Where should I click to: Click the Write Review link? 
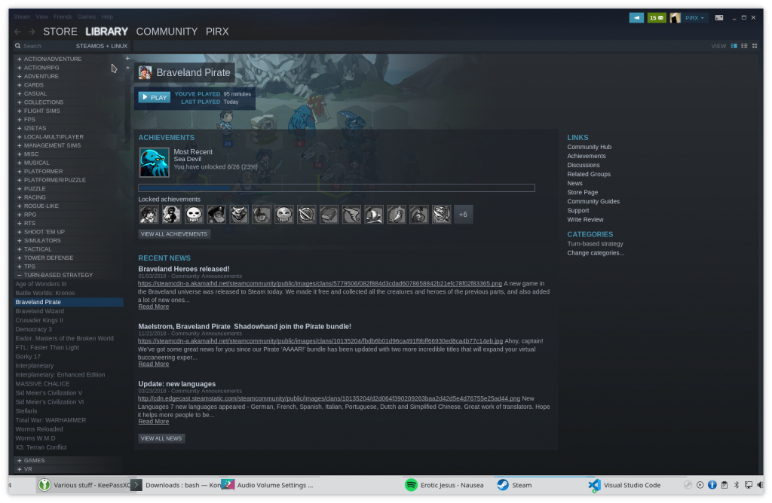point(585,220)
